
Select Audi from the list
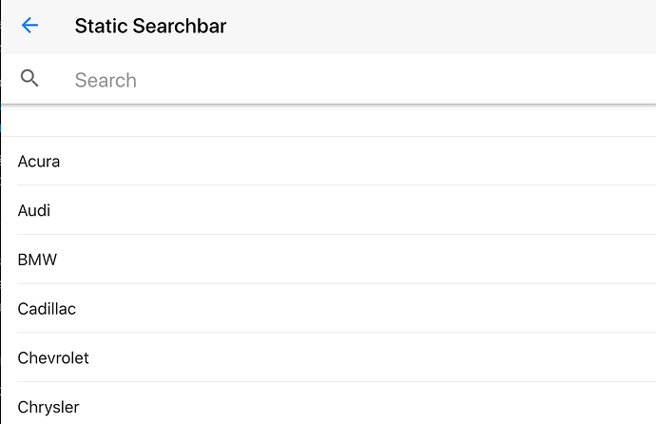[329, 210]
